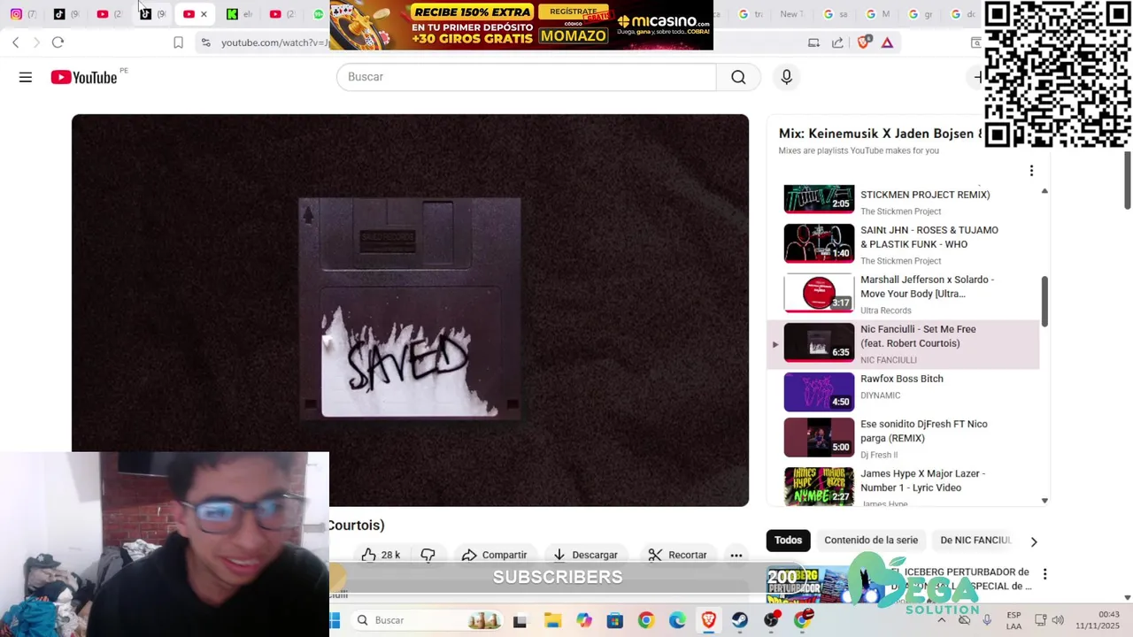This screenshot has width=1133, height=637.
Task: Open Task View in the taskbar
Action: point(520,621)
